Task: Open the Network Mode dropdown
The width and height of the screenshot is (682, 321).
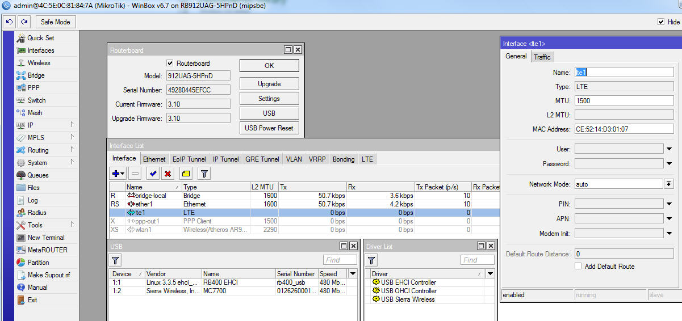Action: point(668,184)
